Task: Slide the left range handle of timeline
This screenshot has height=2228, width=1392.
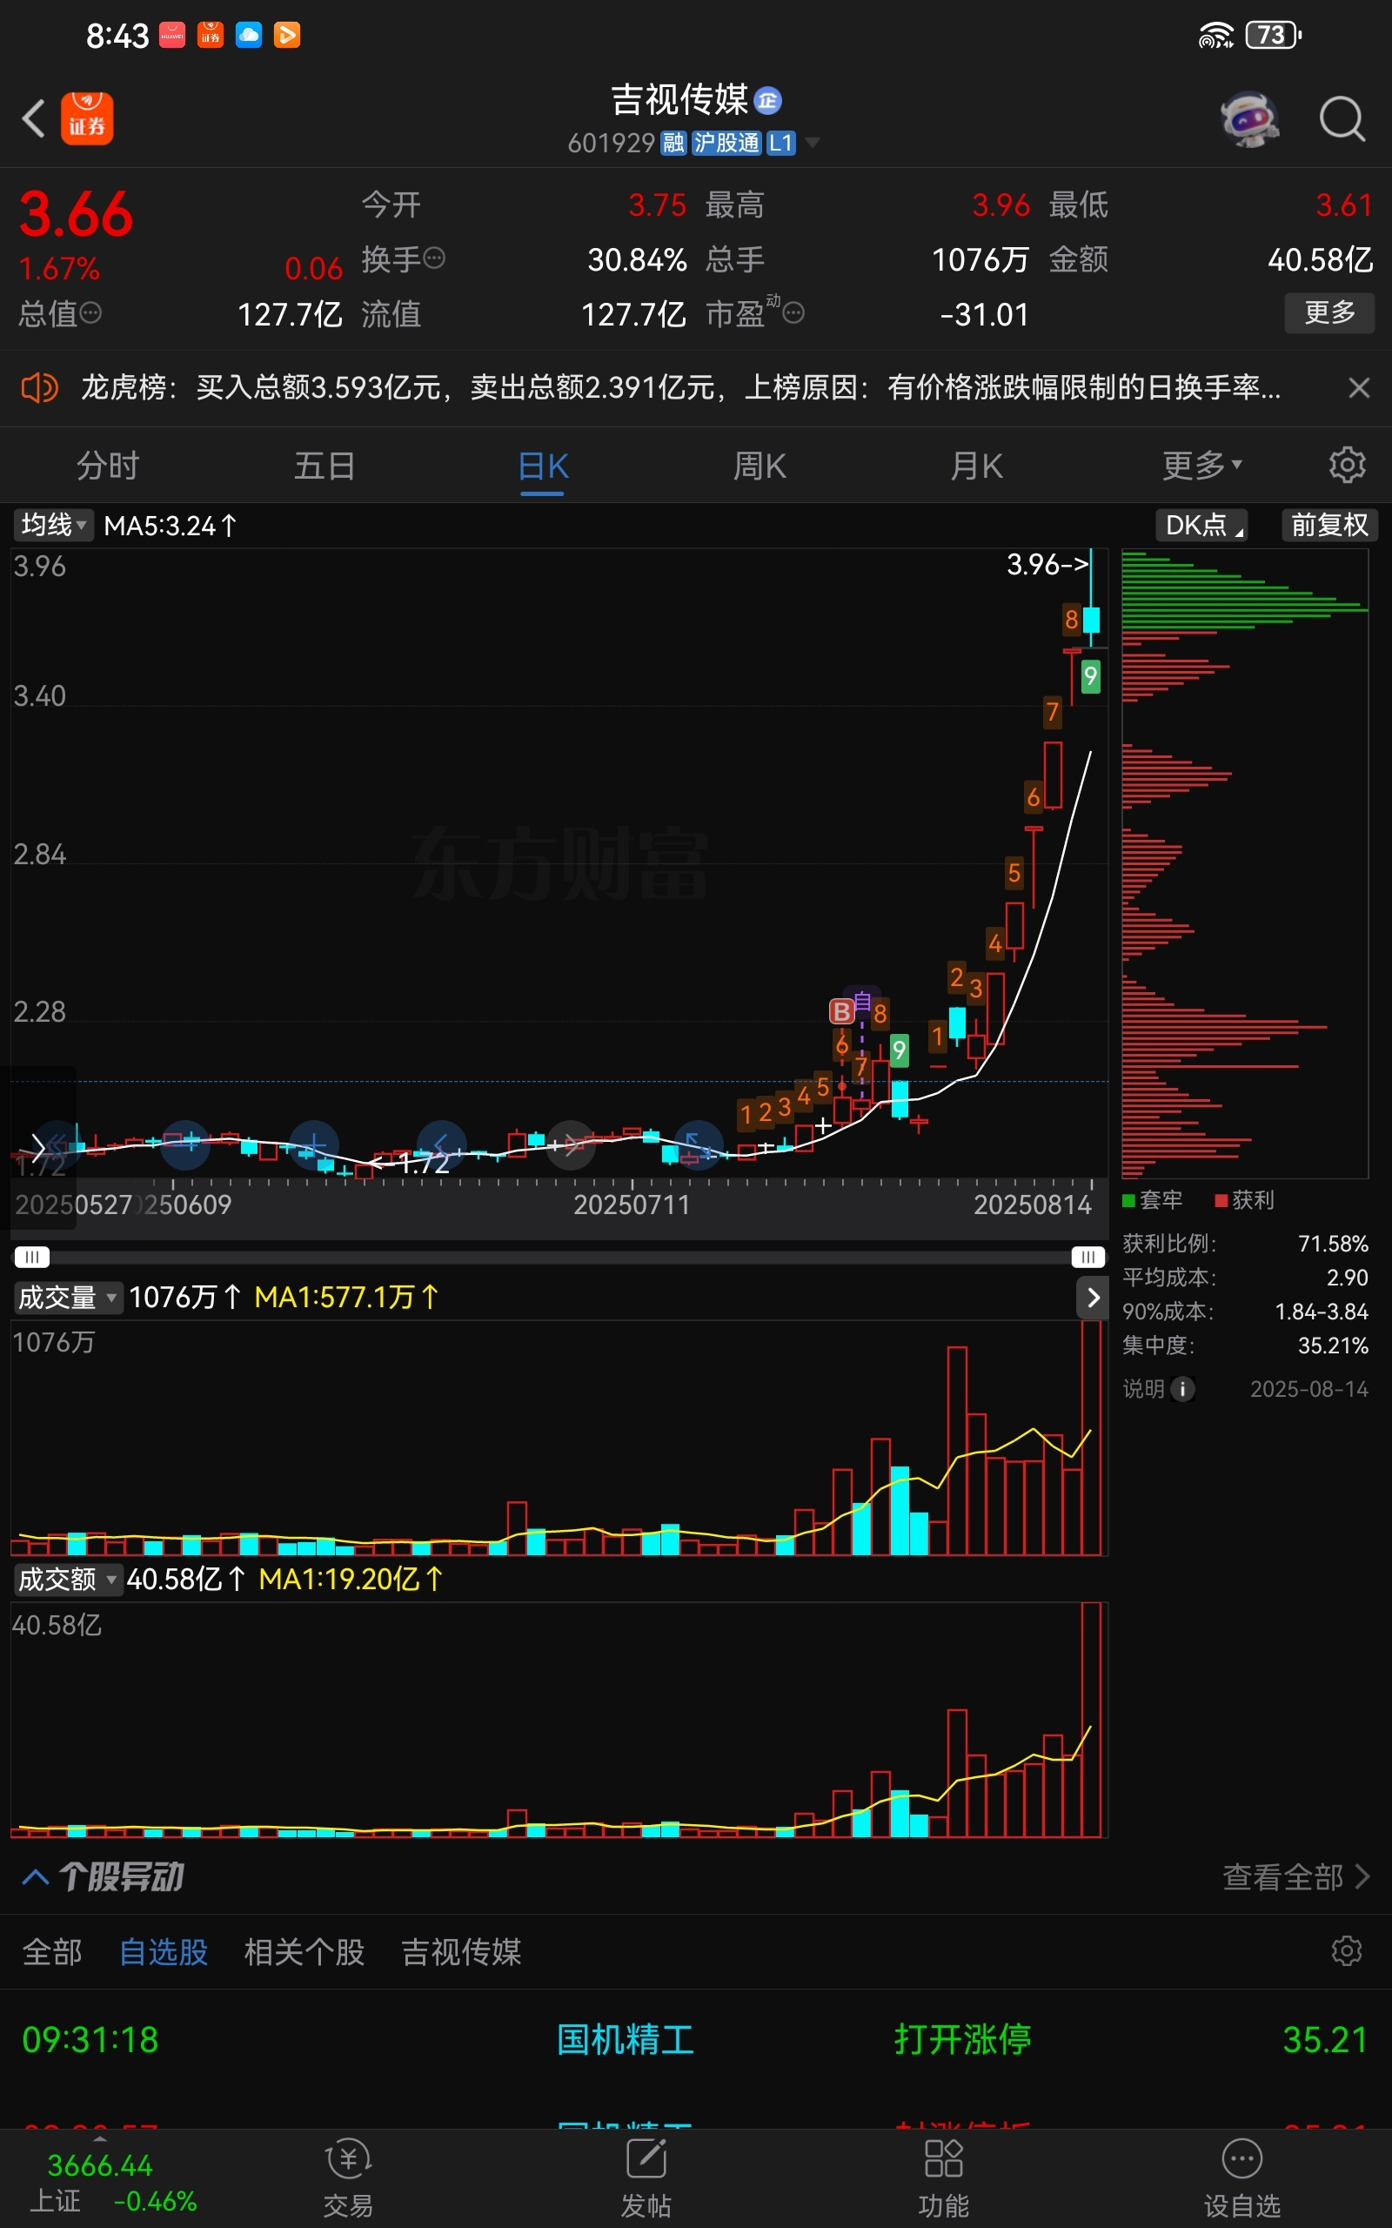Action: pos(31,1257)
